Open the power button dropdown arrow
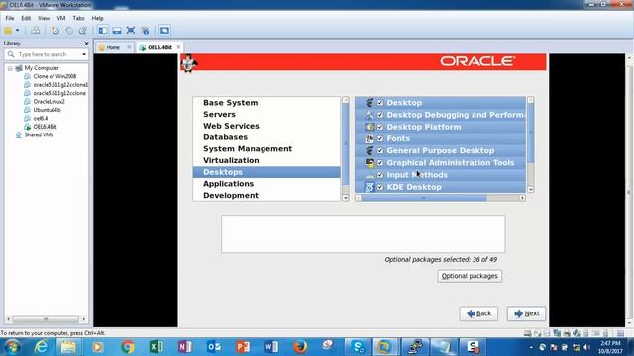This screenshot has height=356, width=634. (x=18, y=31)
